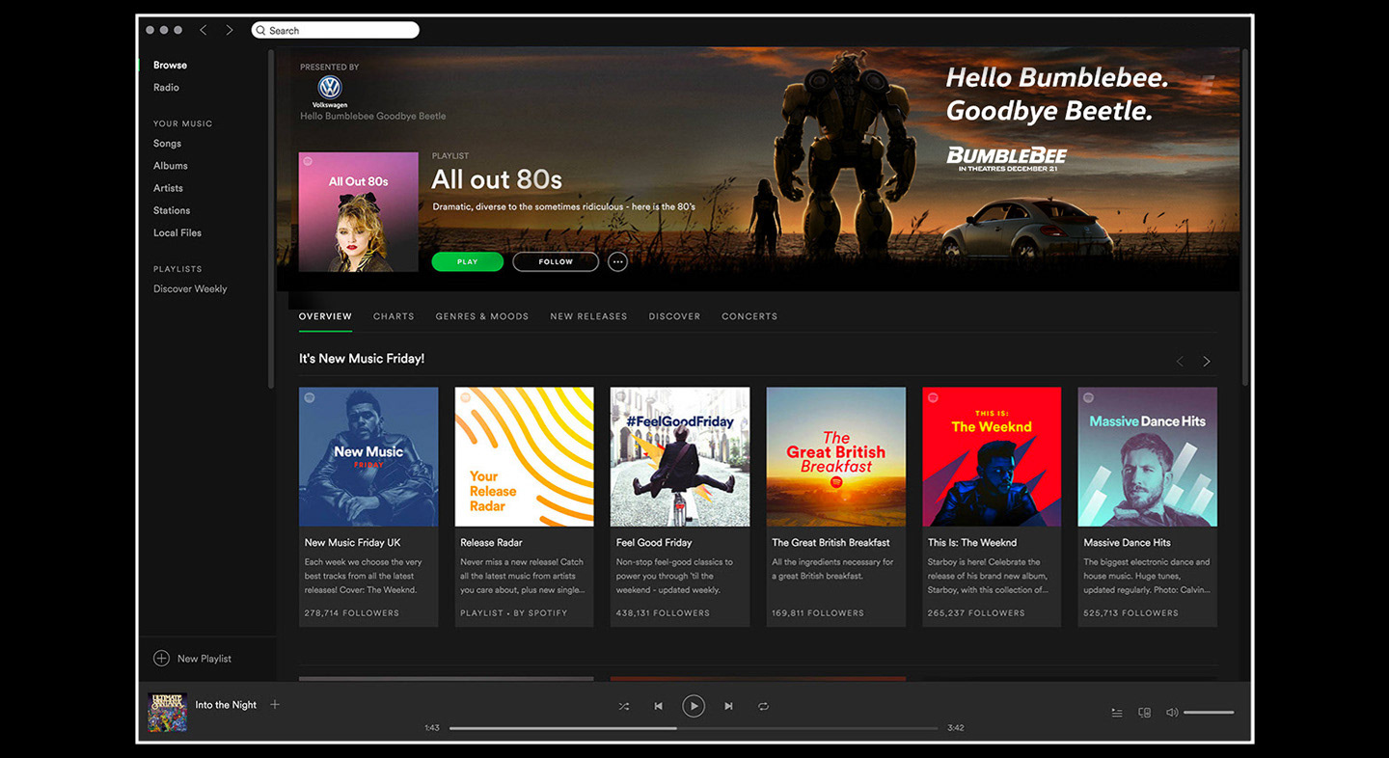Open the This Is: The Weeknd cover
This screenshot has width=1389, height=758.
coord(992,457)
